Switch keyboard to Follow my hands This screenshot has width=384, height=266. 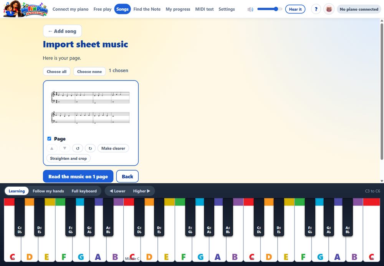click(48, 191)
